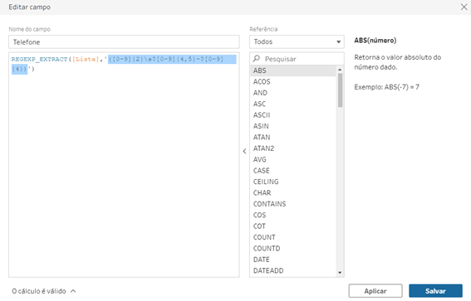Collapse the reference panel with the chevron

click(x=244, y=151)
